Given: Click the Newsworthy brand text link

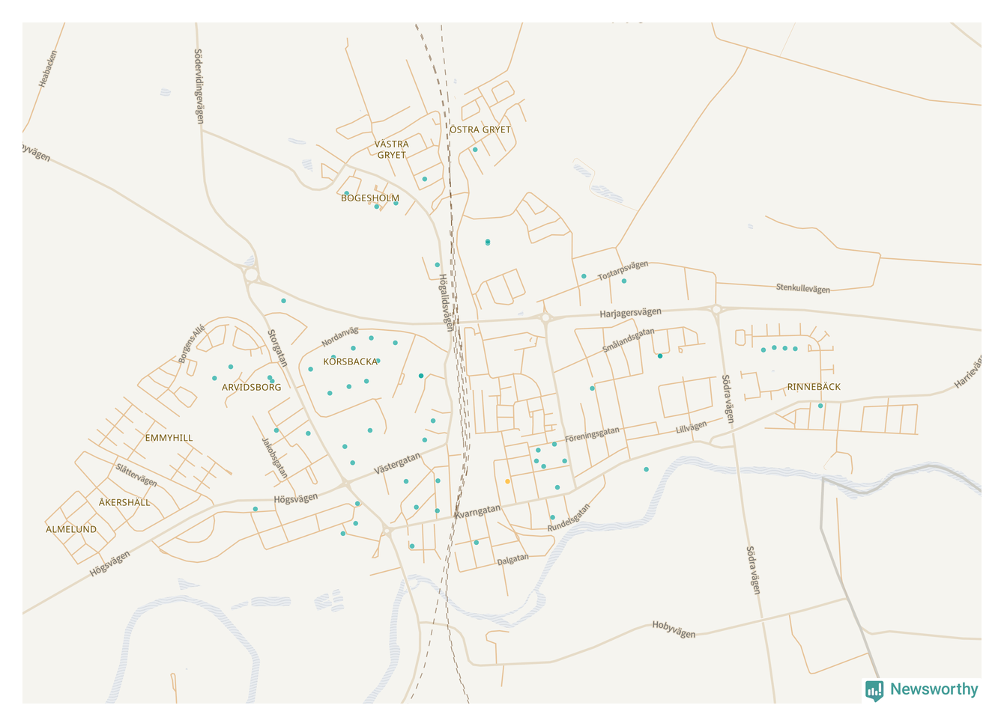Looking at the screenshot, I should coord(934,689).
